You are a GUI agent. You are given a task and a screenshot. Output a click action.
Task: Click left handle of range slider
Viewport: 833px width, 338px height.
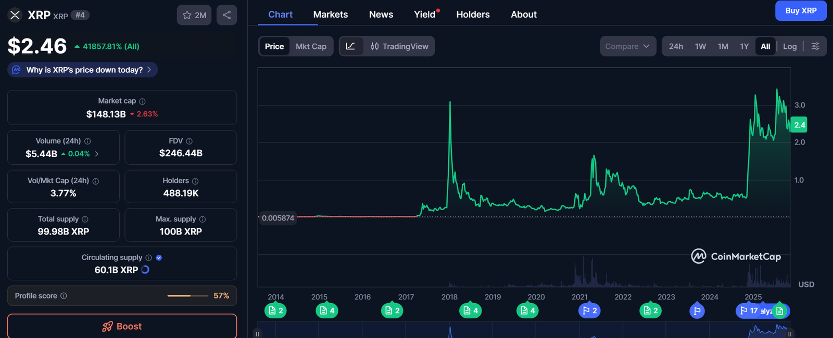coord(257,334)
